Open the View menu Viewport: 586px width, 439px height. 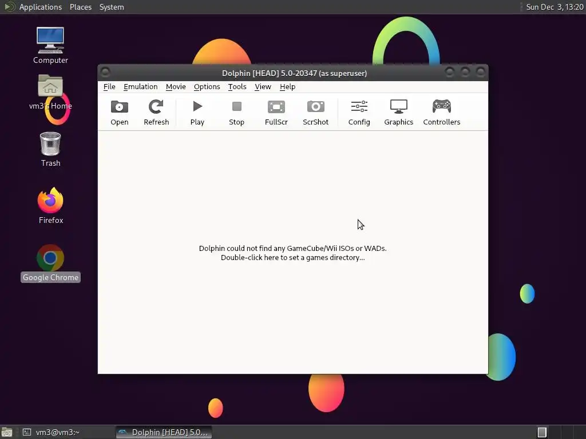click(263, 87)
